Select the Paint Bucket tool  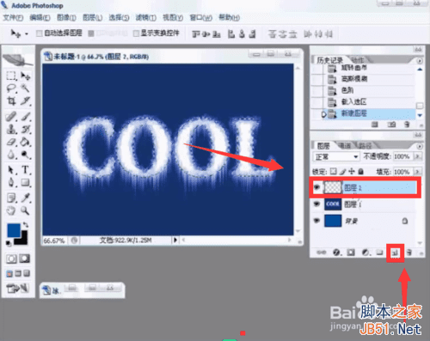click(25, 142)
